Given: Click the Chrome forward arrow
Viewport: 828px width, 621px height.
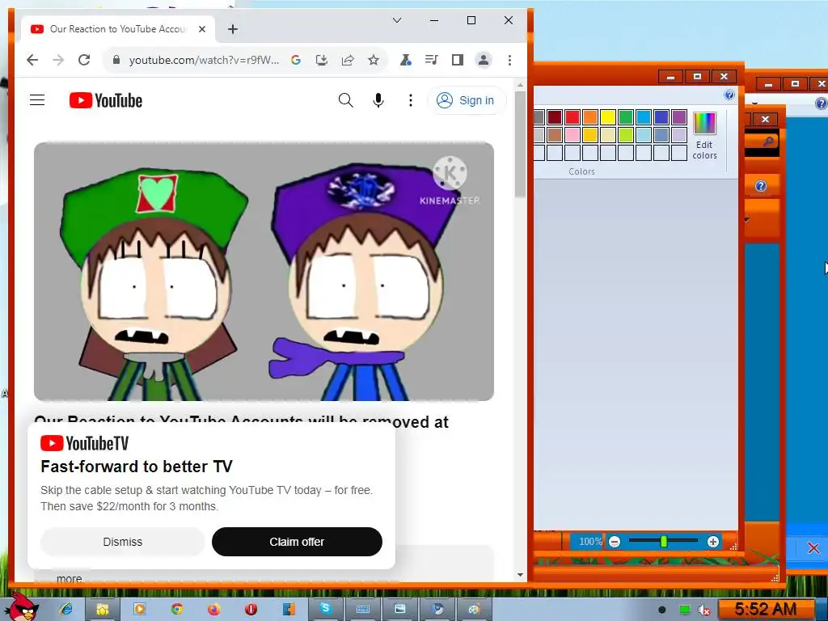Looking at the screenshot, I should pyautogui.click(x=58, y=60).
